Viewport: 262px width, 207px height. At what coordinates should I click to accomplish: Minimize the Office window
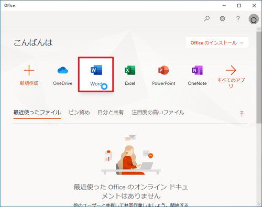coord(224,6)
